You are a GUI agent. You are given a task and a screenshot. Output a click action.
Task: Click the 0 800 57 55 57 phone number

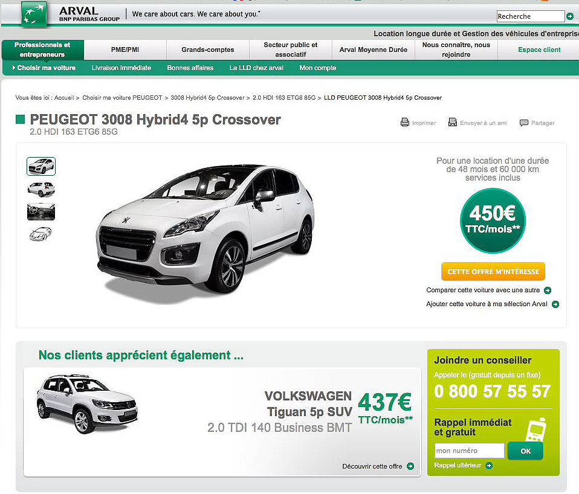click(492, 391)
